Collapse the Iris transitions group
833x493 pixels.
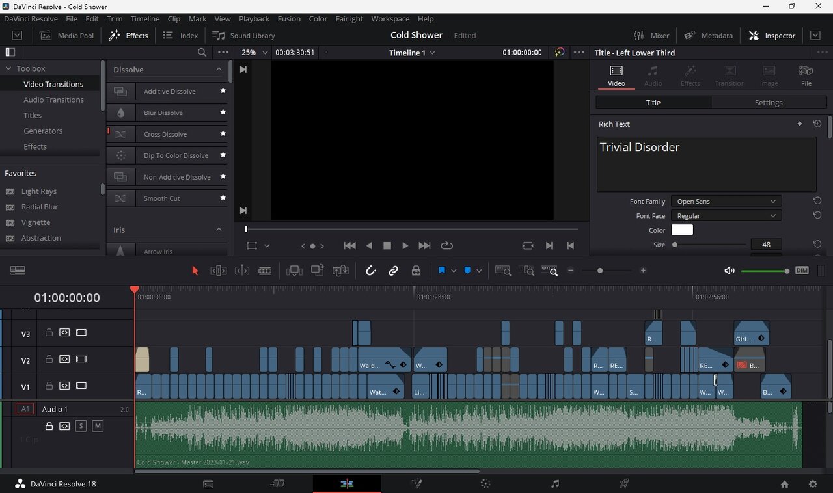[x=219, y=230]
